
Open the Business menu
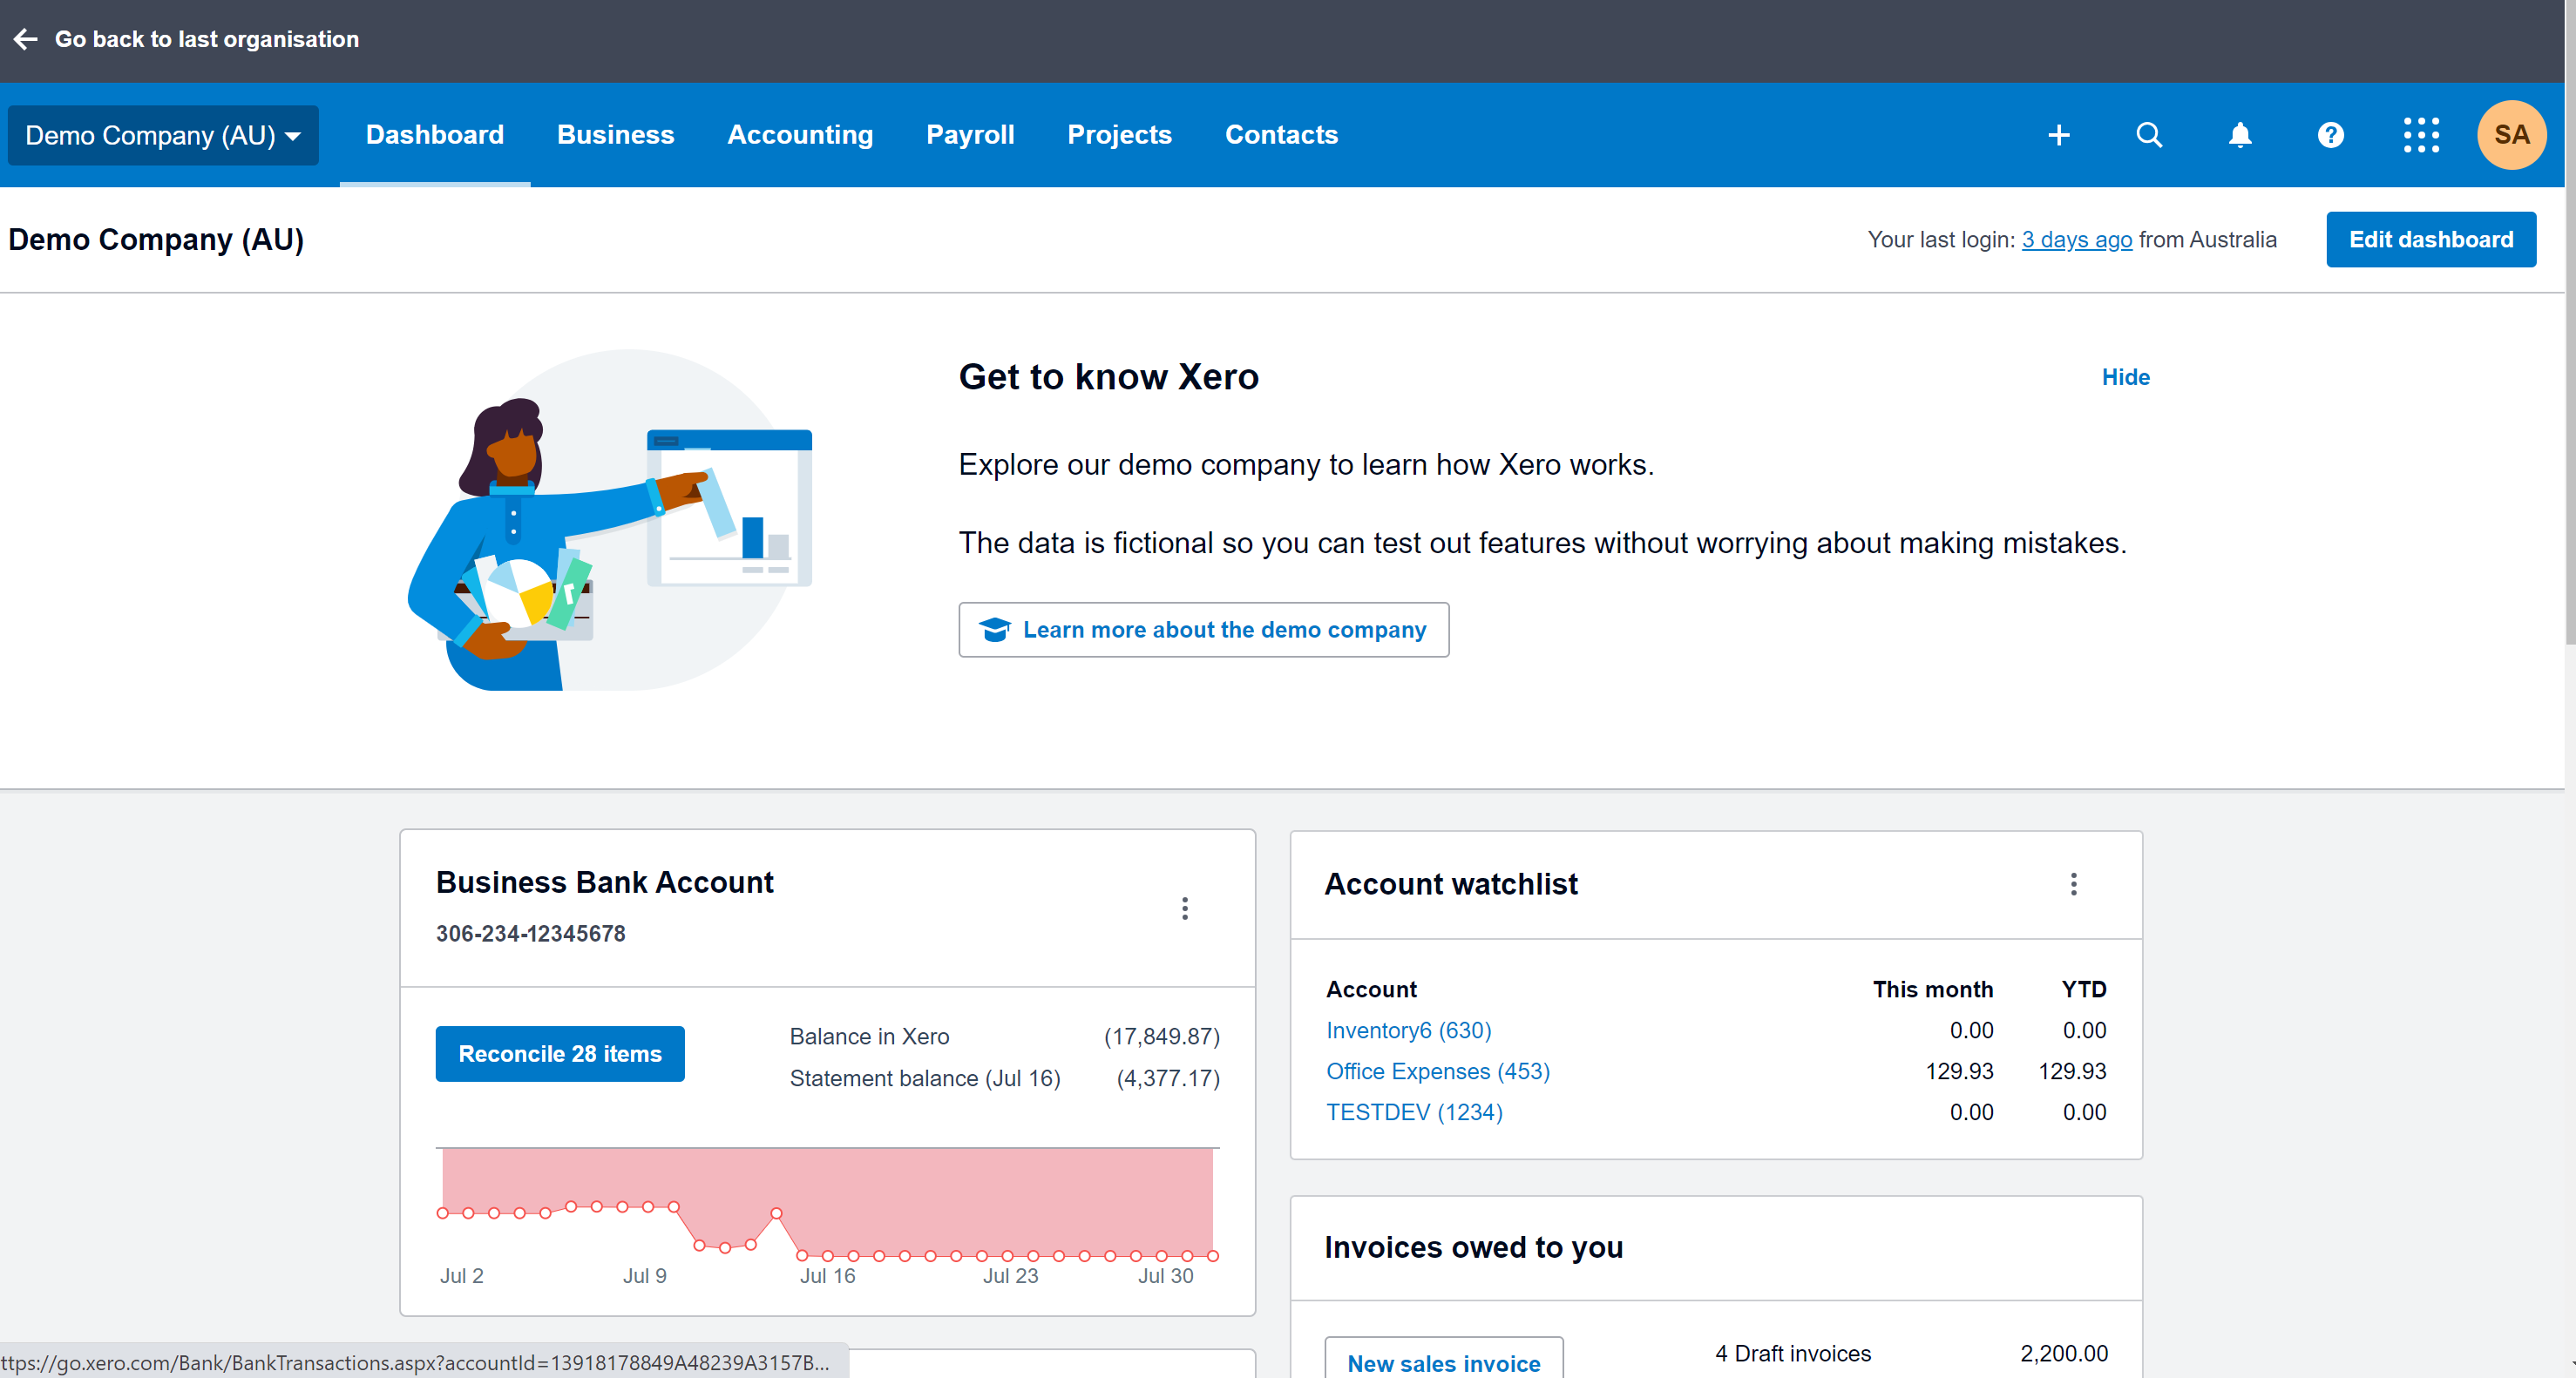click(615, 135)
